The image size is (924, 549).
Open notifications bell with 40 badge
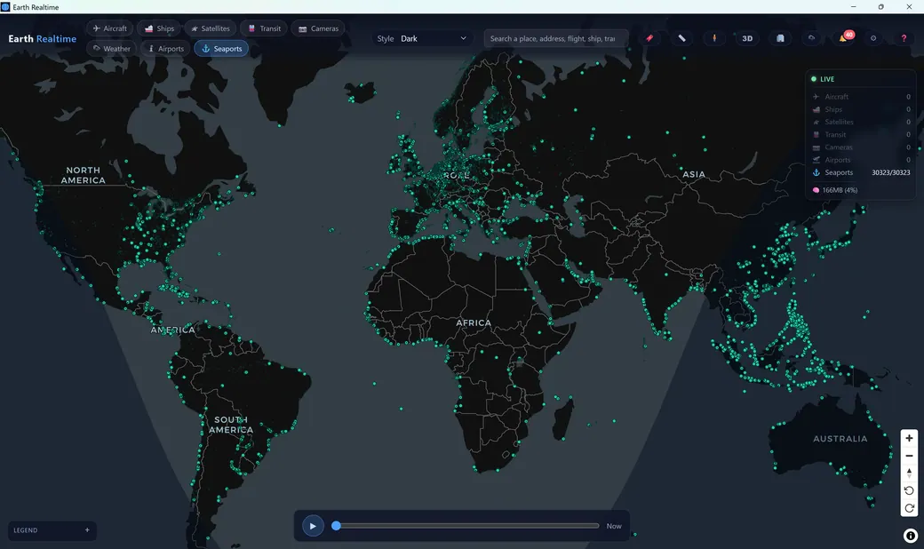coord(844,37)
